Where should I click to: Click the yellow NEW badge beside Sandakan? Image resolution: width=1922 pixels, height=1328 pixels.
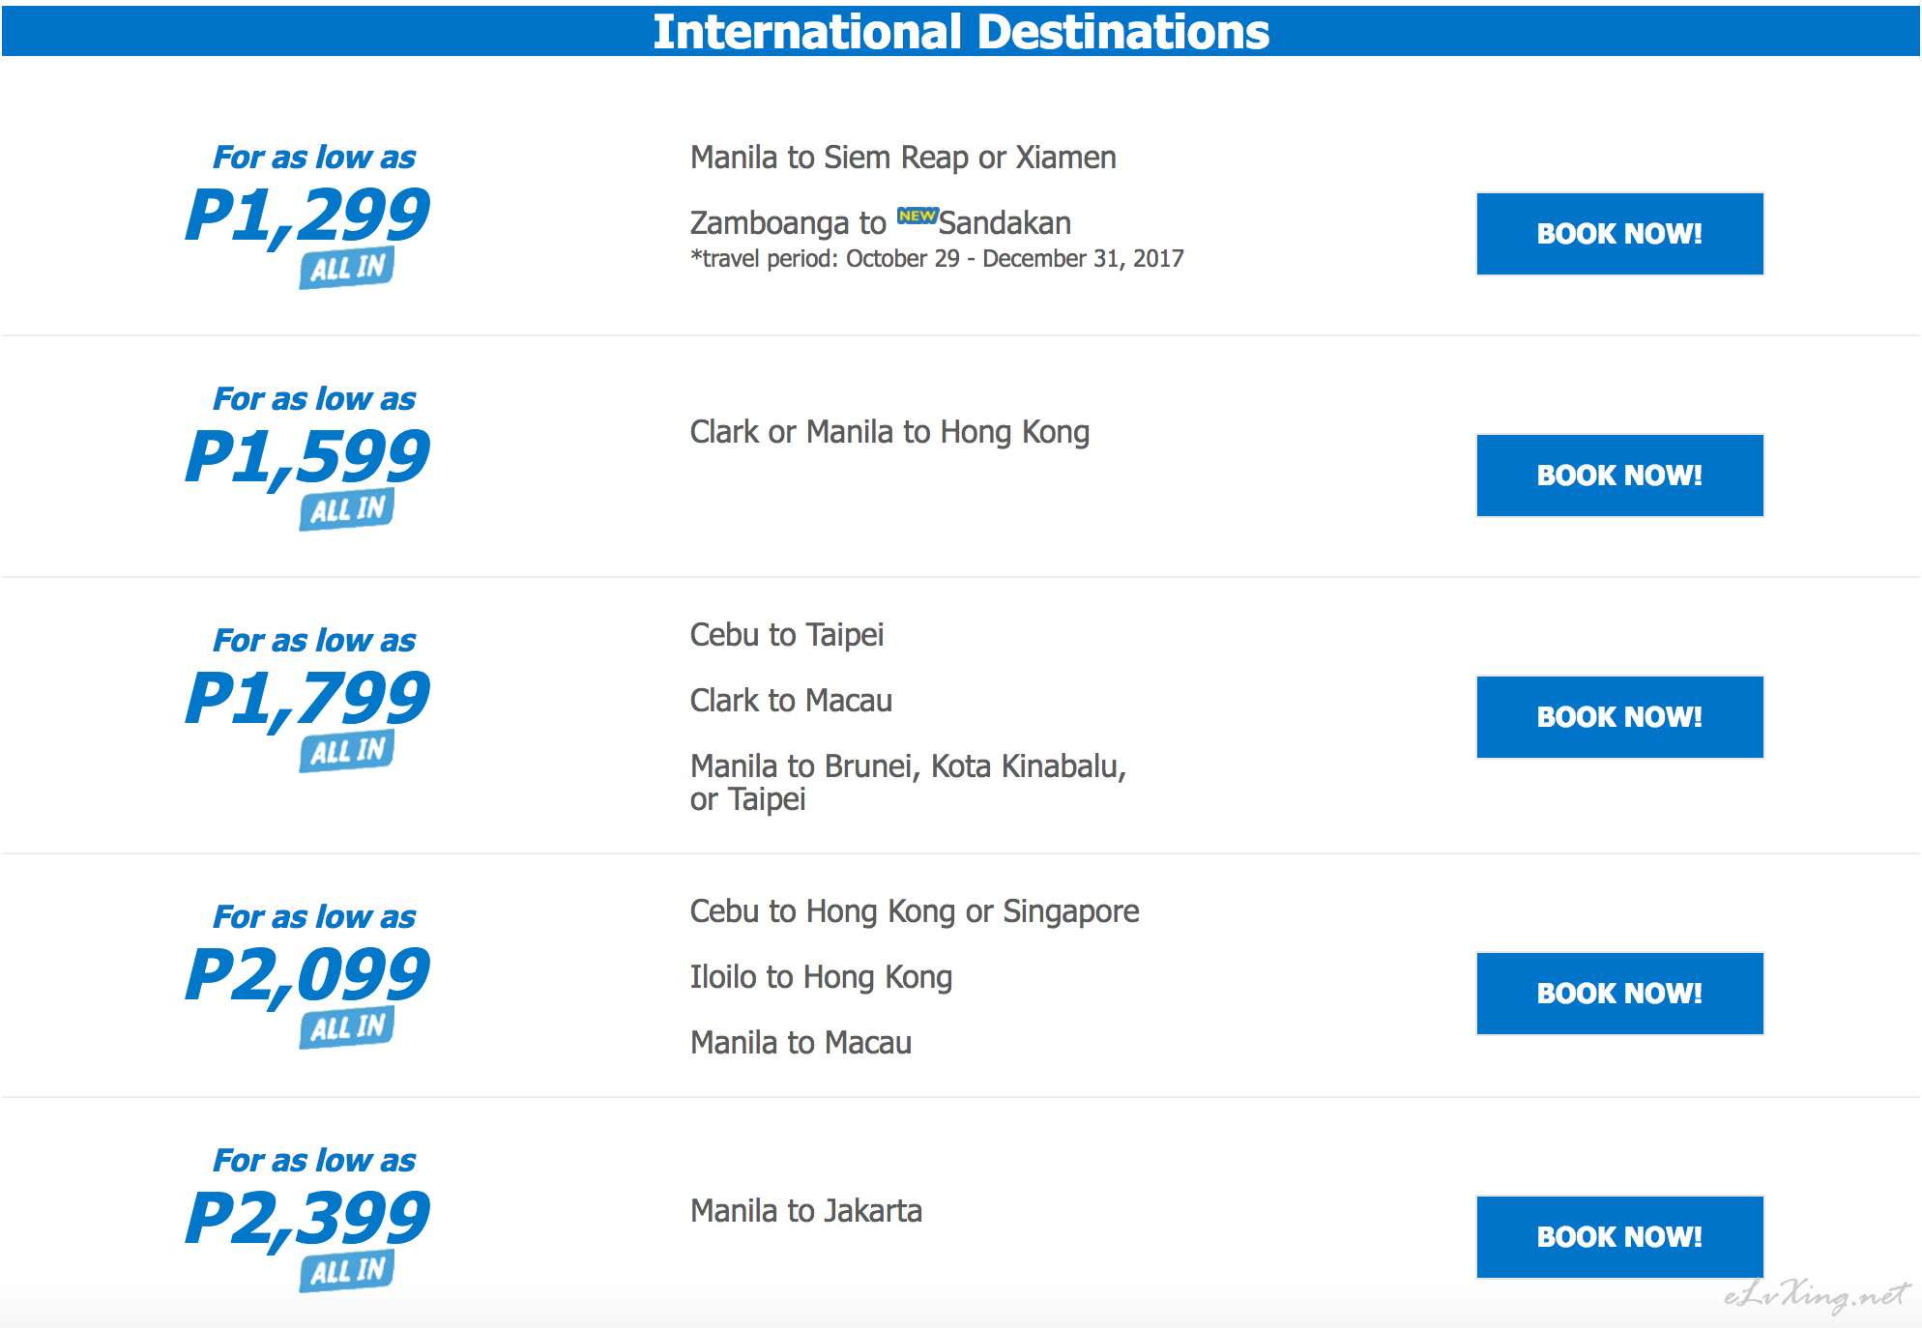tap(917, 216)
